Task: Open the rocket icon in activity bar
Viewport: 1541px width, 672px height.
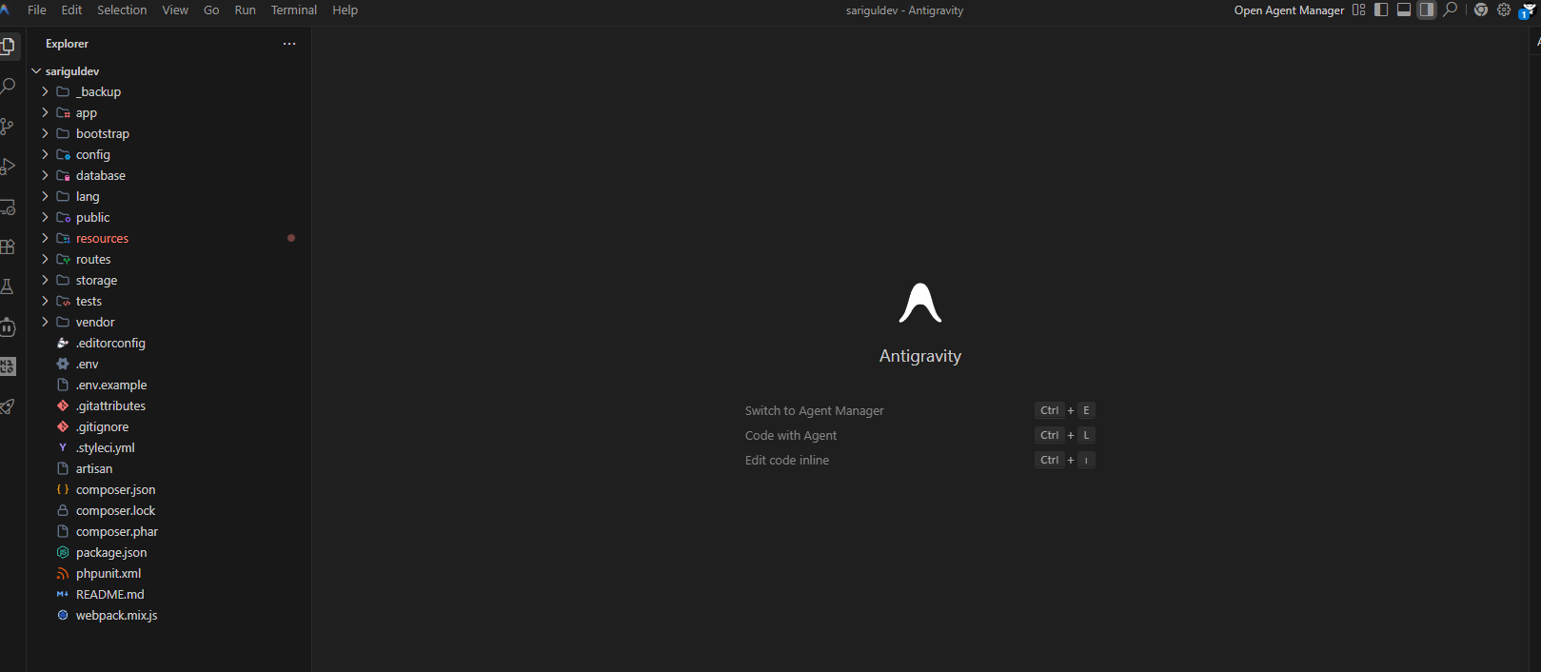Action: point(8,406)
